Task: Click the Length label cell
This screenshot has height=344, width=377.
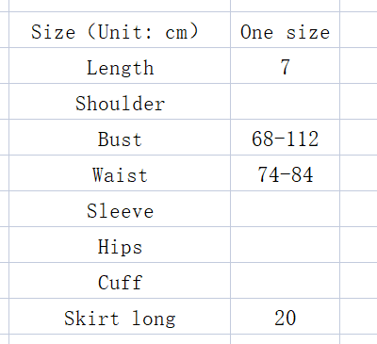Action: [120, 66]
